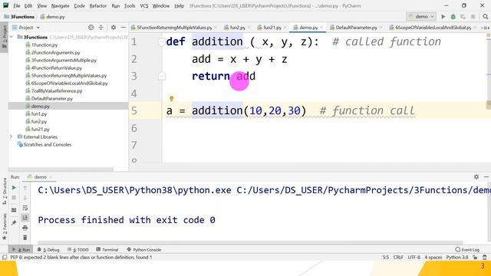Collapse the addition function fold marker

tap(162, 41)
